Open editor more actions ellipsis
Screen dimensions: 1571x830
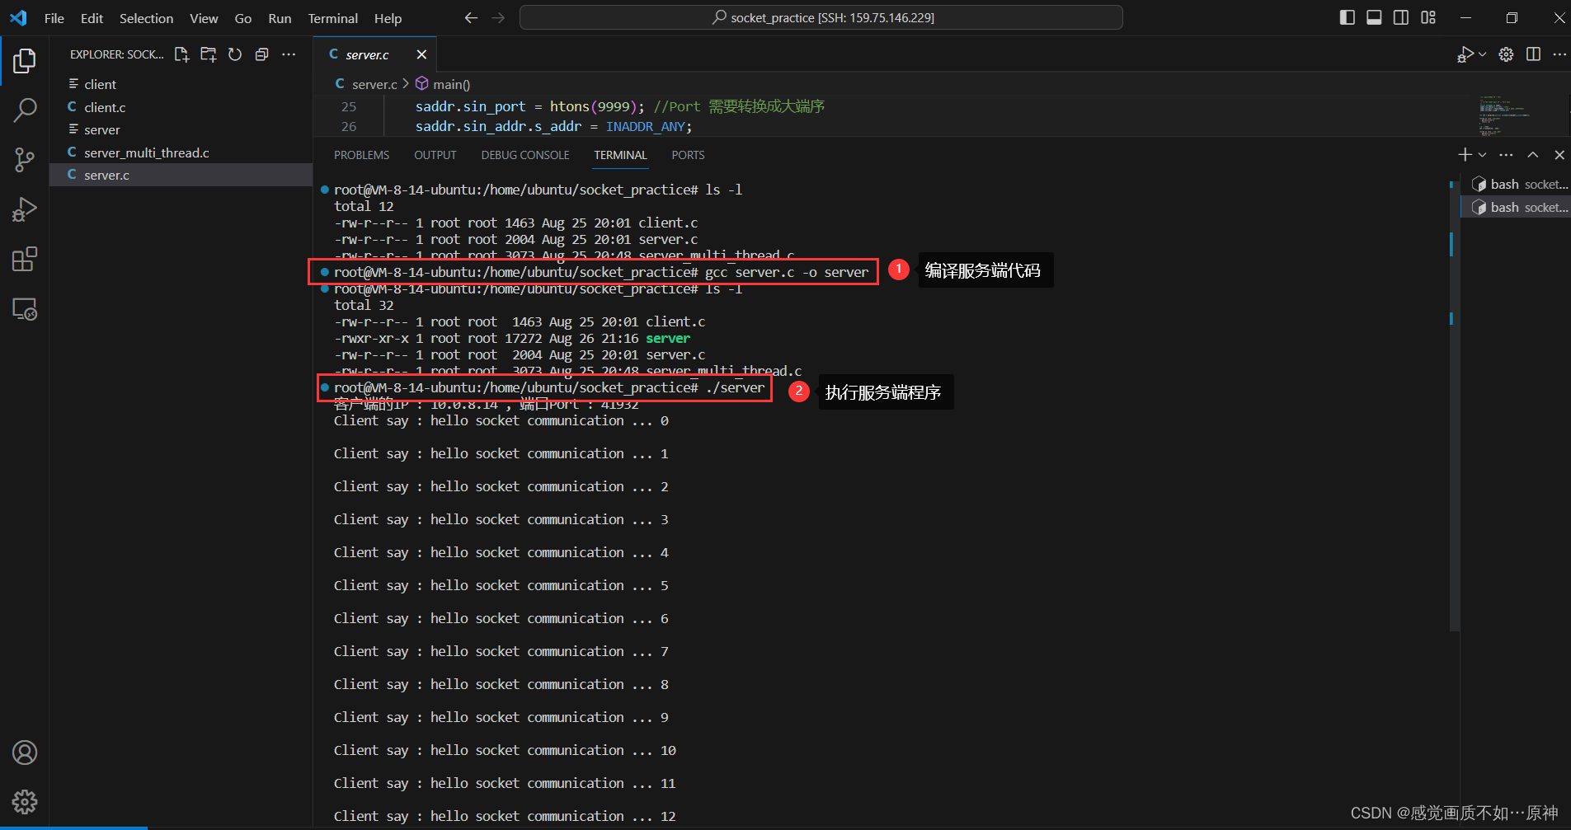point(1559,54)
